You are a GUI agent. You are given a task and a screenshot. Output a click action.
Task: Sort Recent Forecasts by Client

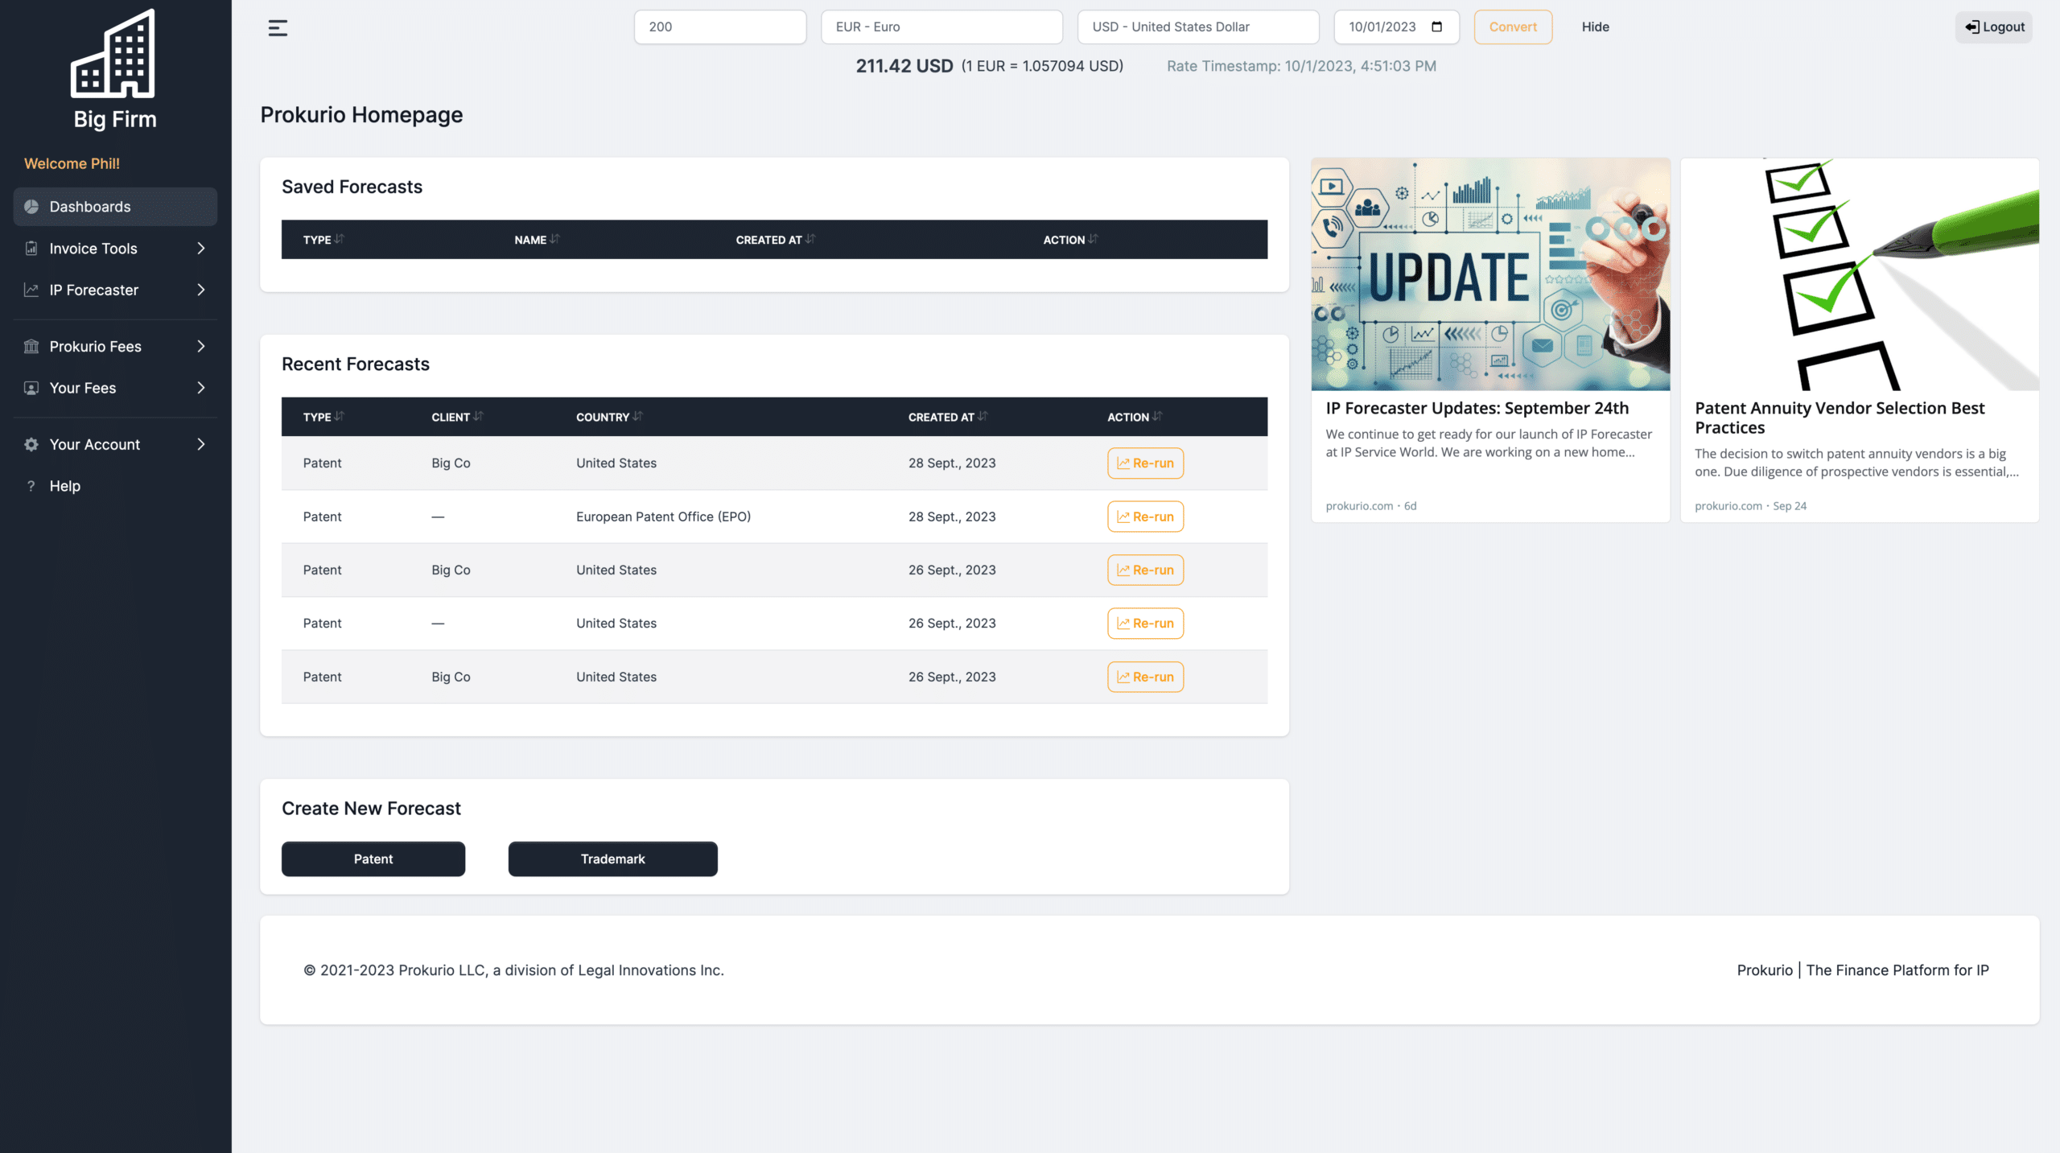[457, 417]
